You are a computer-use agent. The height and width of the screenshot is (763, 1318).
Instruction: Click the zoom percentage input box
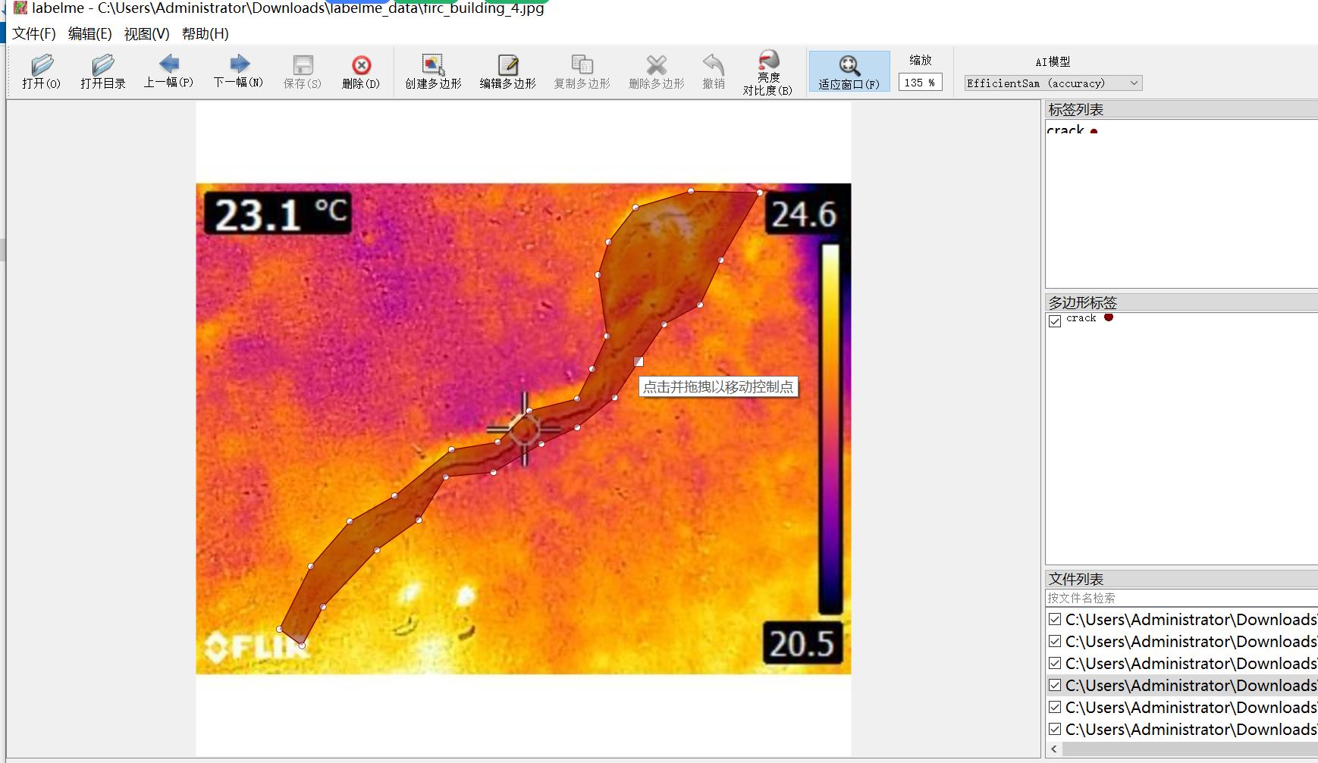click(x=920, y=83)
